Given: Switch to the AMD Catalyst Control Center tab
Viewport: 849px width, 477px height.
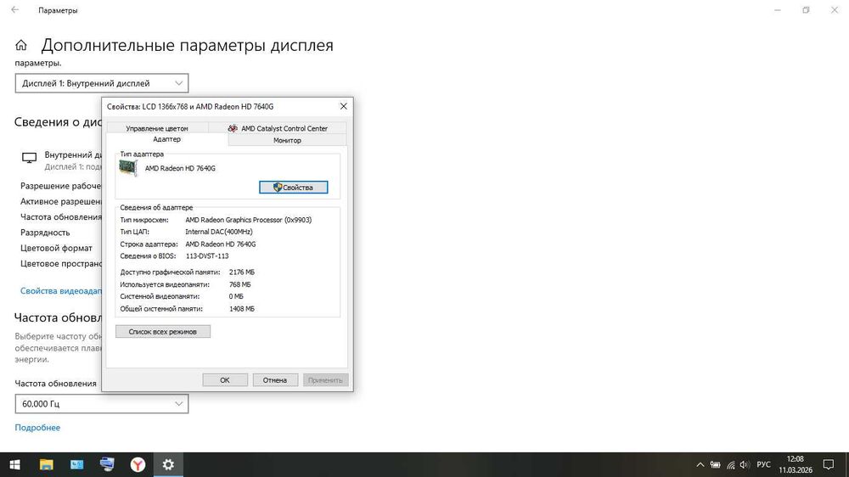Looking at the screenshot, I should [278, 128].
